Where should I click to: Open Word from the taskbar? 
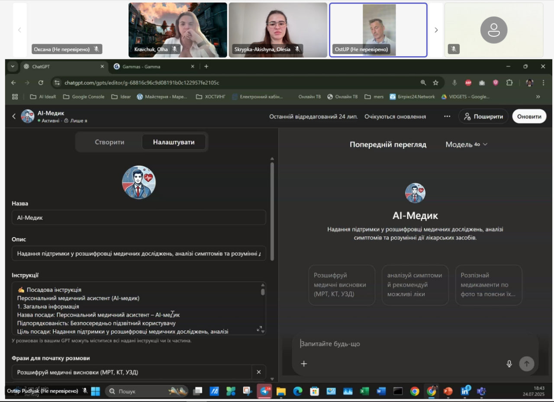(381, 391)
